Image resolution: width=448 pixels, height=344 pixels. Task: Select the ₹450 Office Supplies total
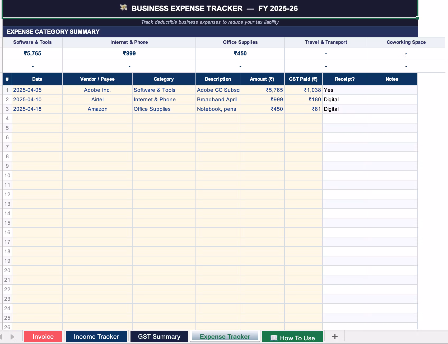tap(240, 54)
